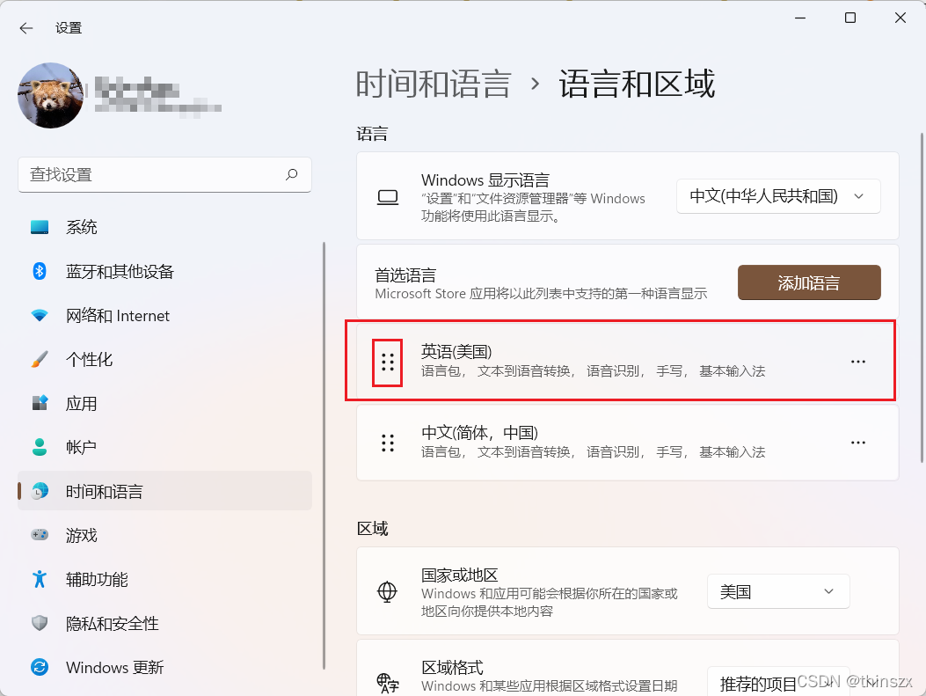Screen dimensions: 926x696
Task: Open 系统 in the sidebar
Action: pos(164,228)
